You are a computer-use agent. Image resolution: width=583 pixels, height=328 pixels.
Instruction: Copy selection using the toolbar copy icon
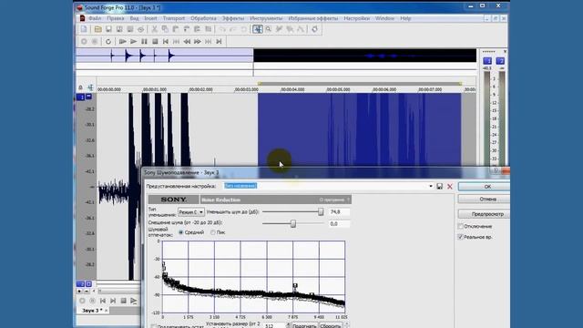pyautogui.click(x=165, y=29)
